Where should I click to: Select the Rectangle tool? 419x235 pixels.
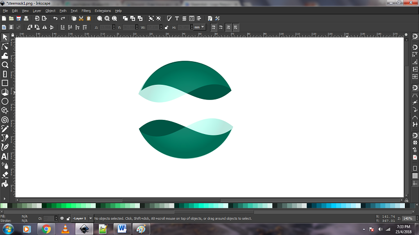[5, 83]
